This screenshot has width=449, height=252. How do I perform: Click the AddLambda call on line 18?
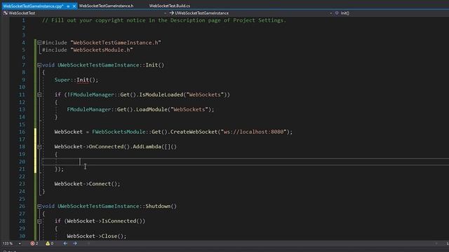click(147, 146)
